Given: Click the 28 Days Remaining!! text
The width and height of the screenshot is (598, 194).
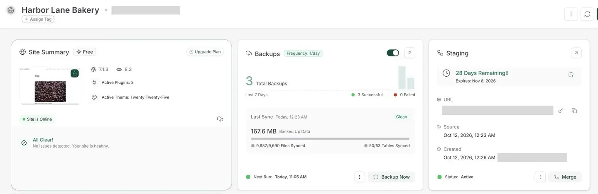Looking at the screenshot, I should 482,73.
